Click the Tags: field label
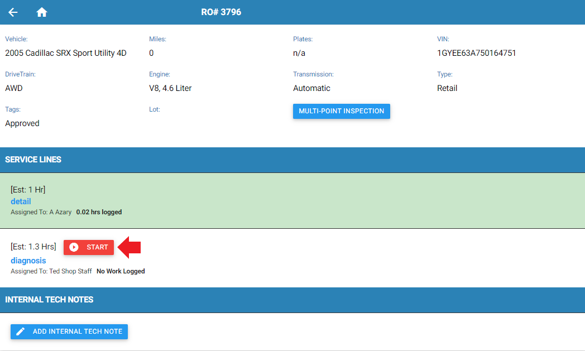Viewport: 585px width, 351px height. click(x=13, y=109)
